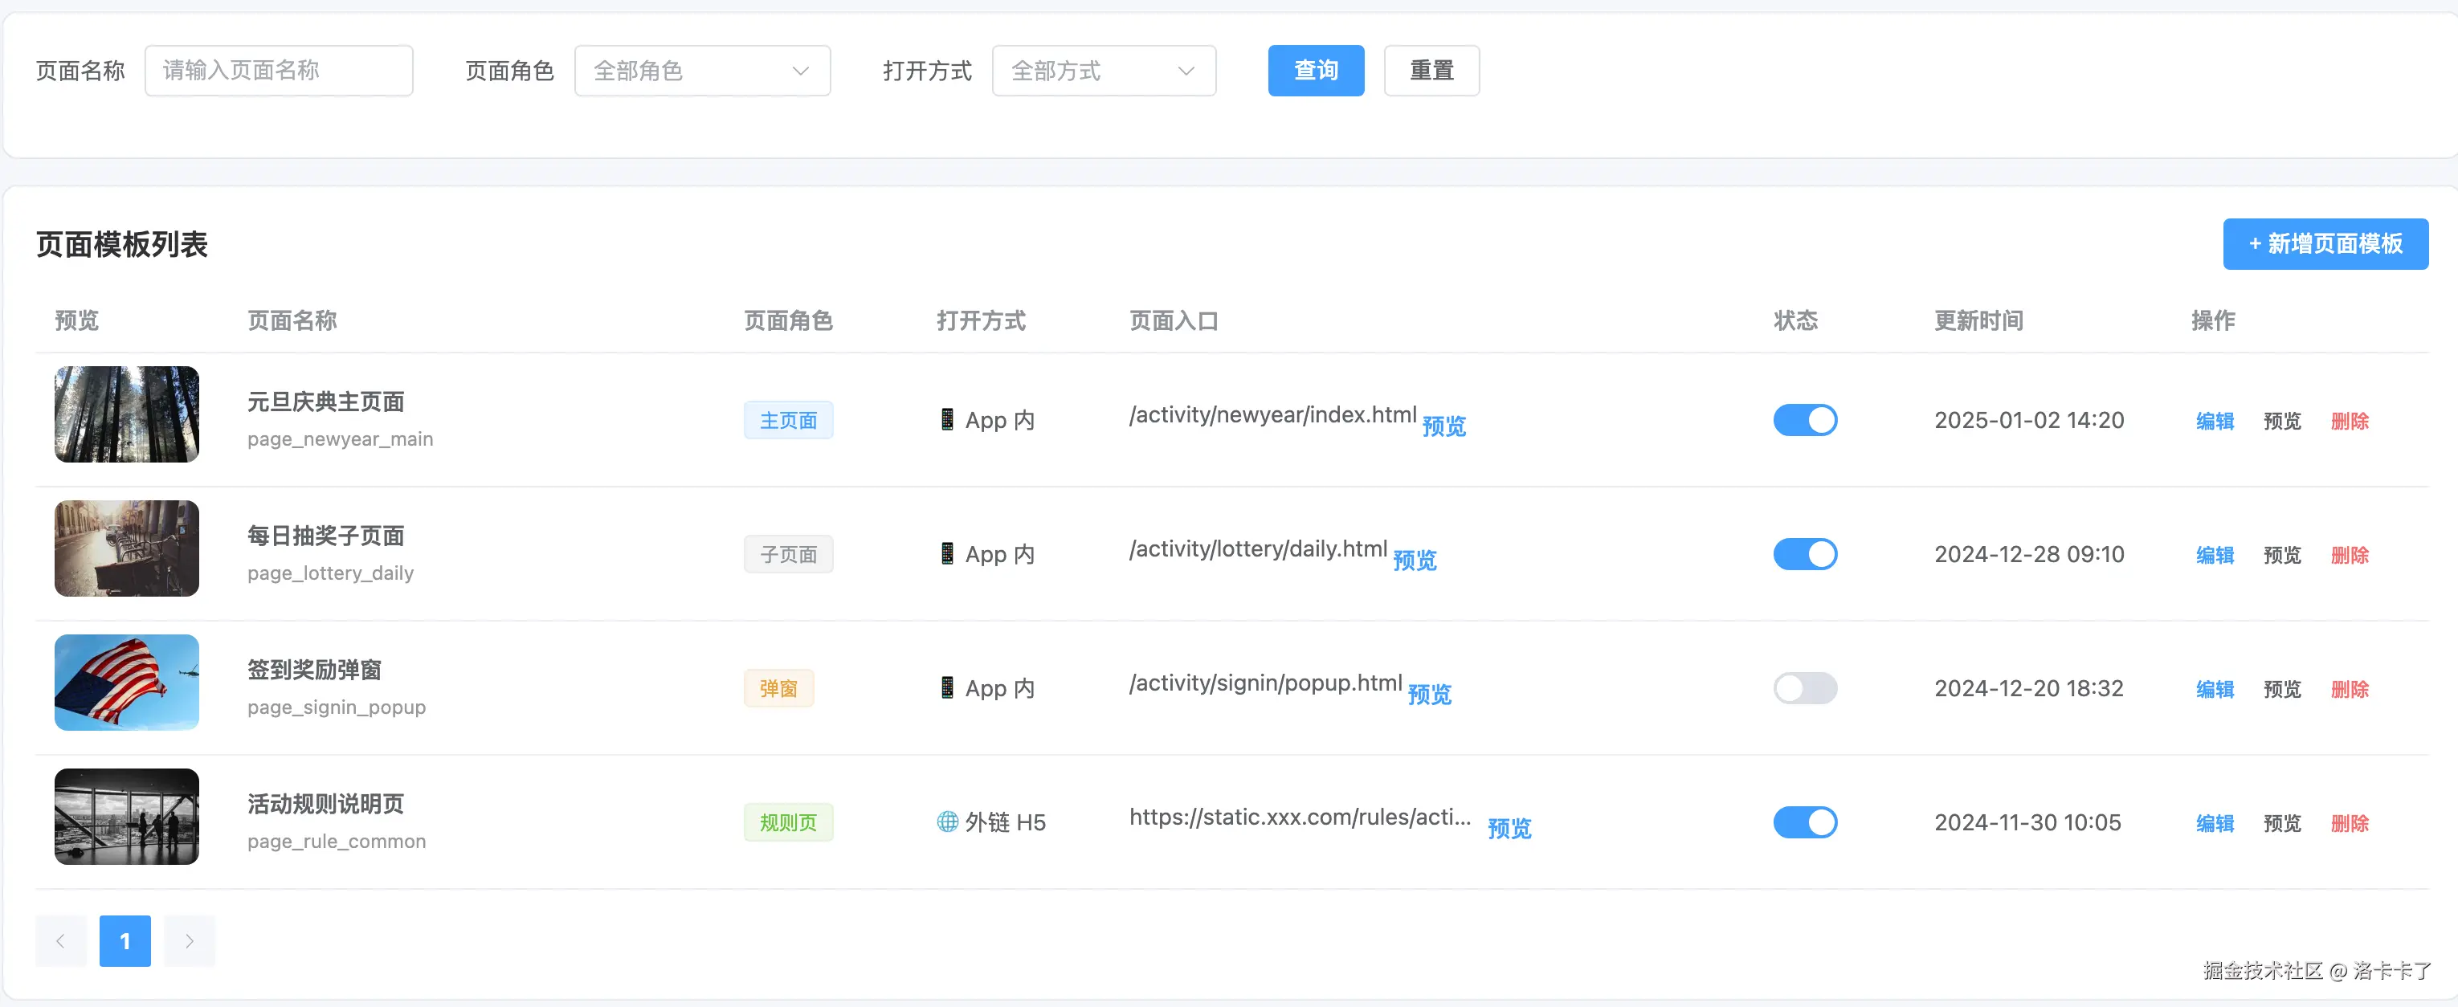
Task: Click the globe icon next to 外链 H5
Action: pyautogui.click(x=946, y=822)
